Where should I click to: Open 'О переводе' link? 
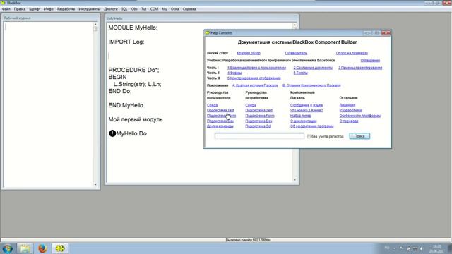(349, 121)
